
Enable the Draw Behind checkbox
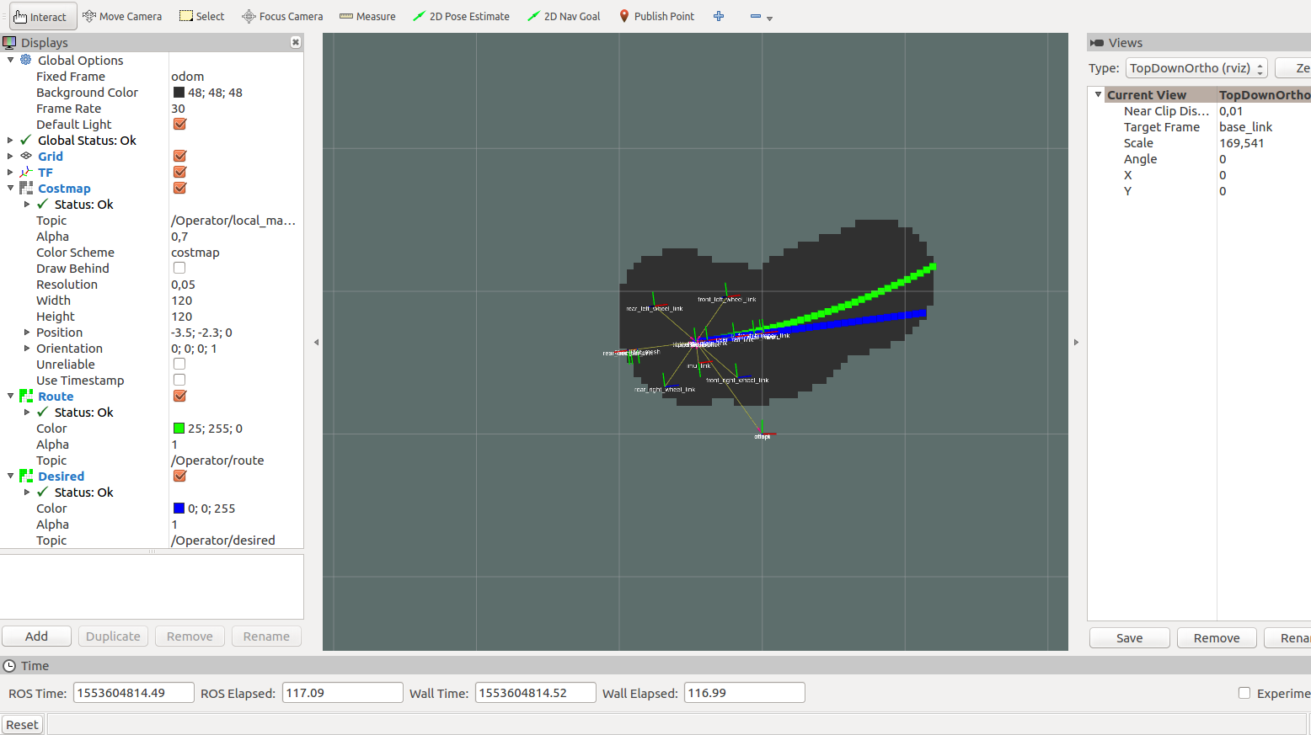tap(179, 268)
